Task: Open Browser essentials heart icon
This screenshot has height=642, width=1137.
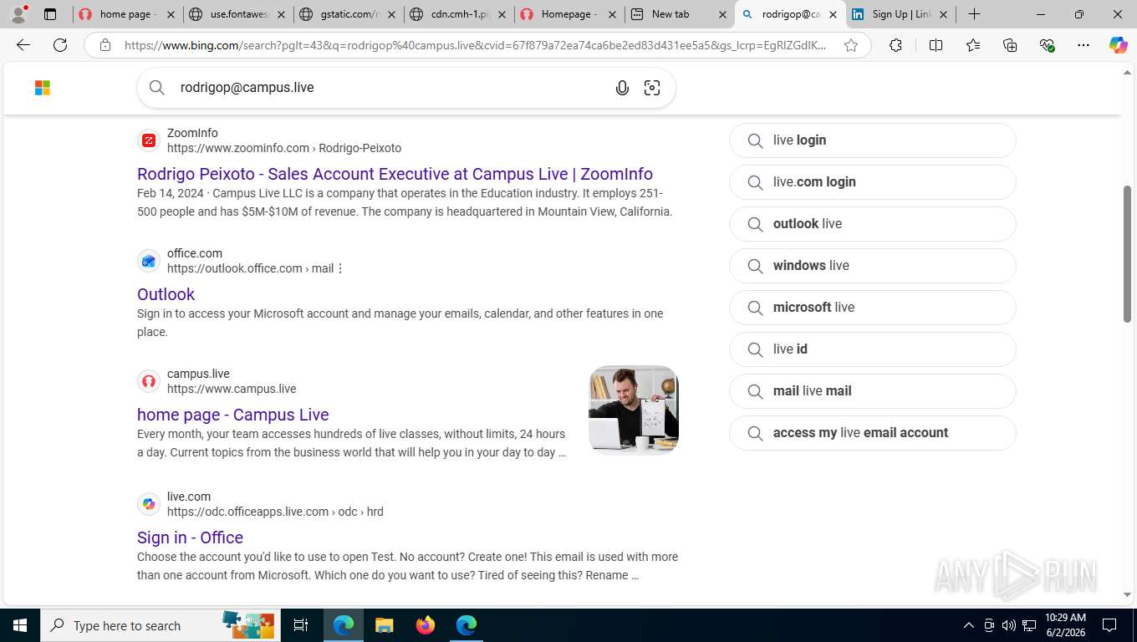Action: (x=1047, y=45)
